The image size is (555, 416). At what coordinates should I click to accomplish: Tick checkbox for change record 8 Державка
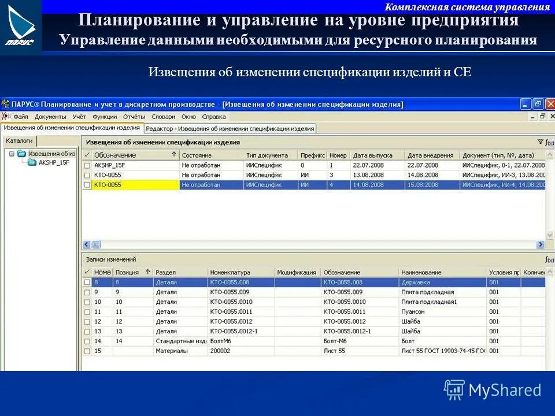87,283
